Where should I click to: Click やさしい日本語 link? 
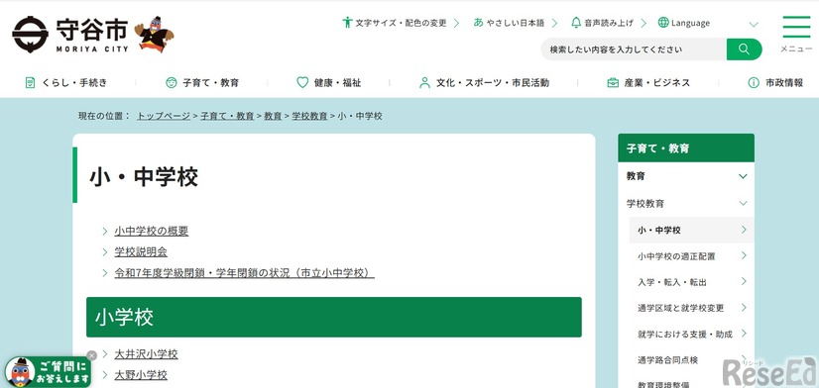[x=516, y=23]
